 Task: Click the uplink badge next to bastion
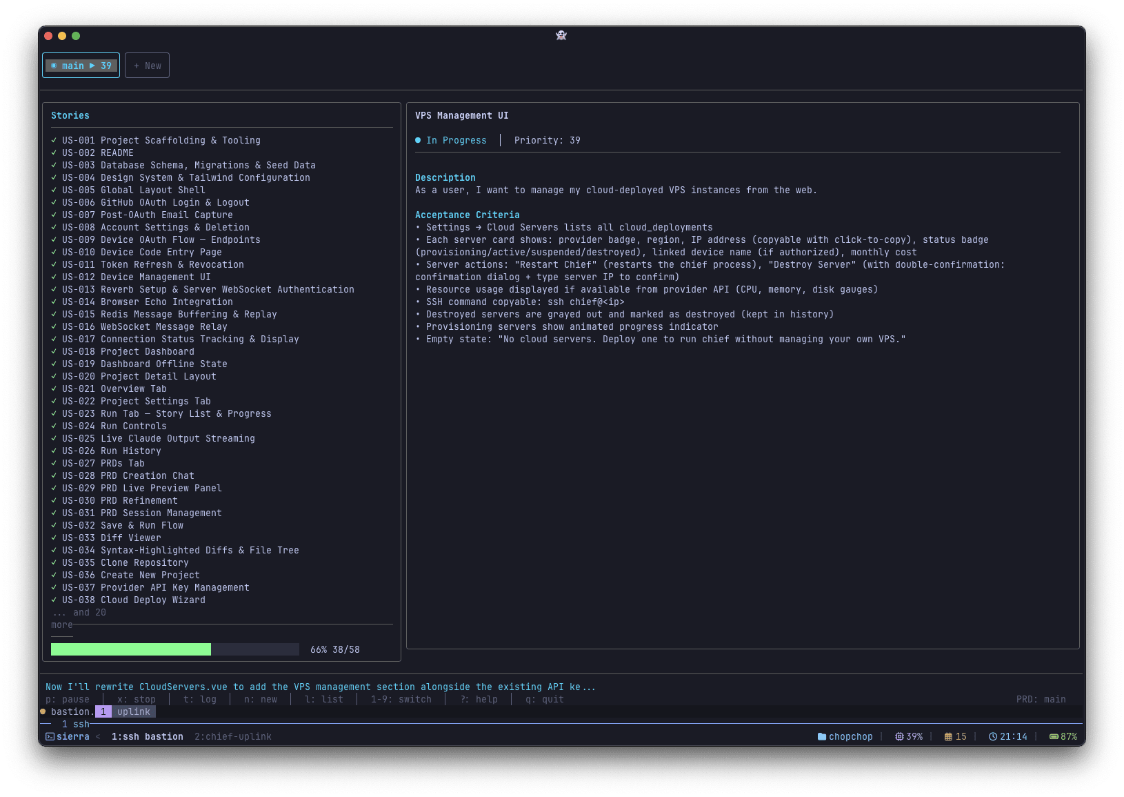(x=134, y=711)
